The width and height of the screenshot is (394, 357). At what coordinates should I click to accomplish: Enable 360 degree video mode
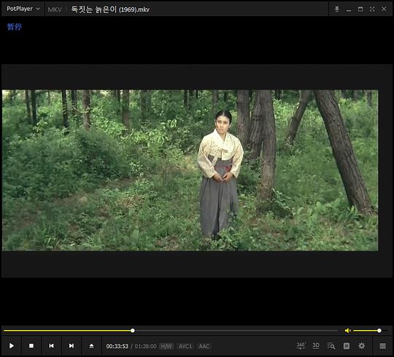pyautogui.click(x=301, y=346)
